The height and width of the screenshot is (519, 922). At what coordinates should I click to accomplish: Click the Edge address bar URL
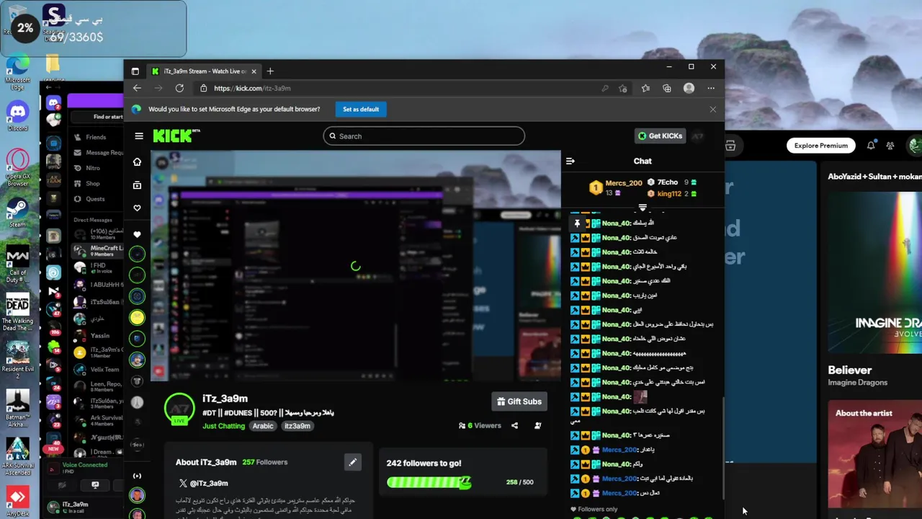point(252,88)
